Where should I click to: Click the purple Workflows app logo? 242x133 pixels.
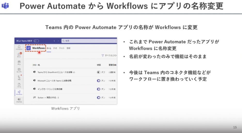(28, 48)
